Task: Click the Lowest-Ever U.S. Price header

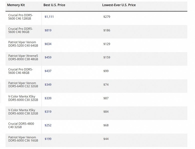Action: [119, 5]
